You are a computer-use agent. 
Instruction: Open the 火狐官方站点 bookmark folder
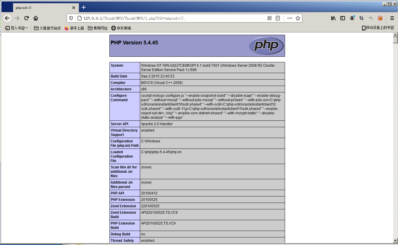point(47,28)
